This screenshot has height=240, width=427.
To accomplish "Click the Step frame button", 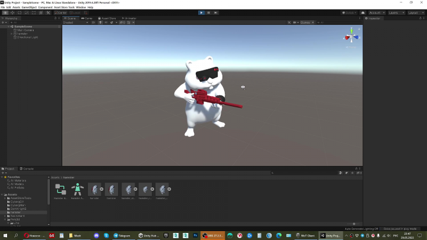I will pyautogui.click(x=216, y=13).
